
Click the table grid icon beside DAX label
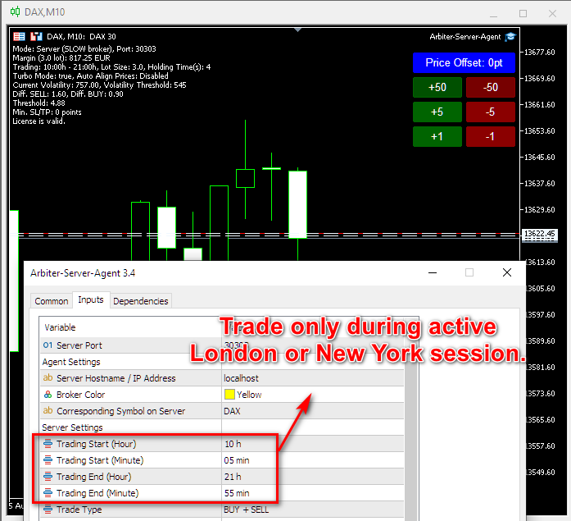[20, 36]
